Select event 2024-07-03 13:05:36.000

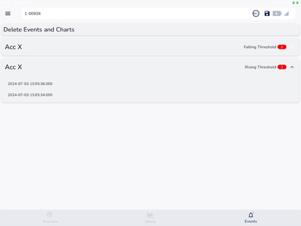click(30, 84)
